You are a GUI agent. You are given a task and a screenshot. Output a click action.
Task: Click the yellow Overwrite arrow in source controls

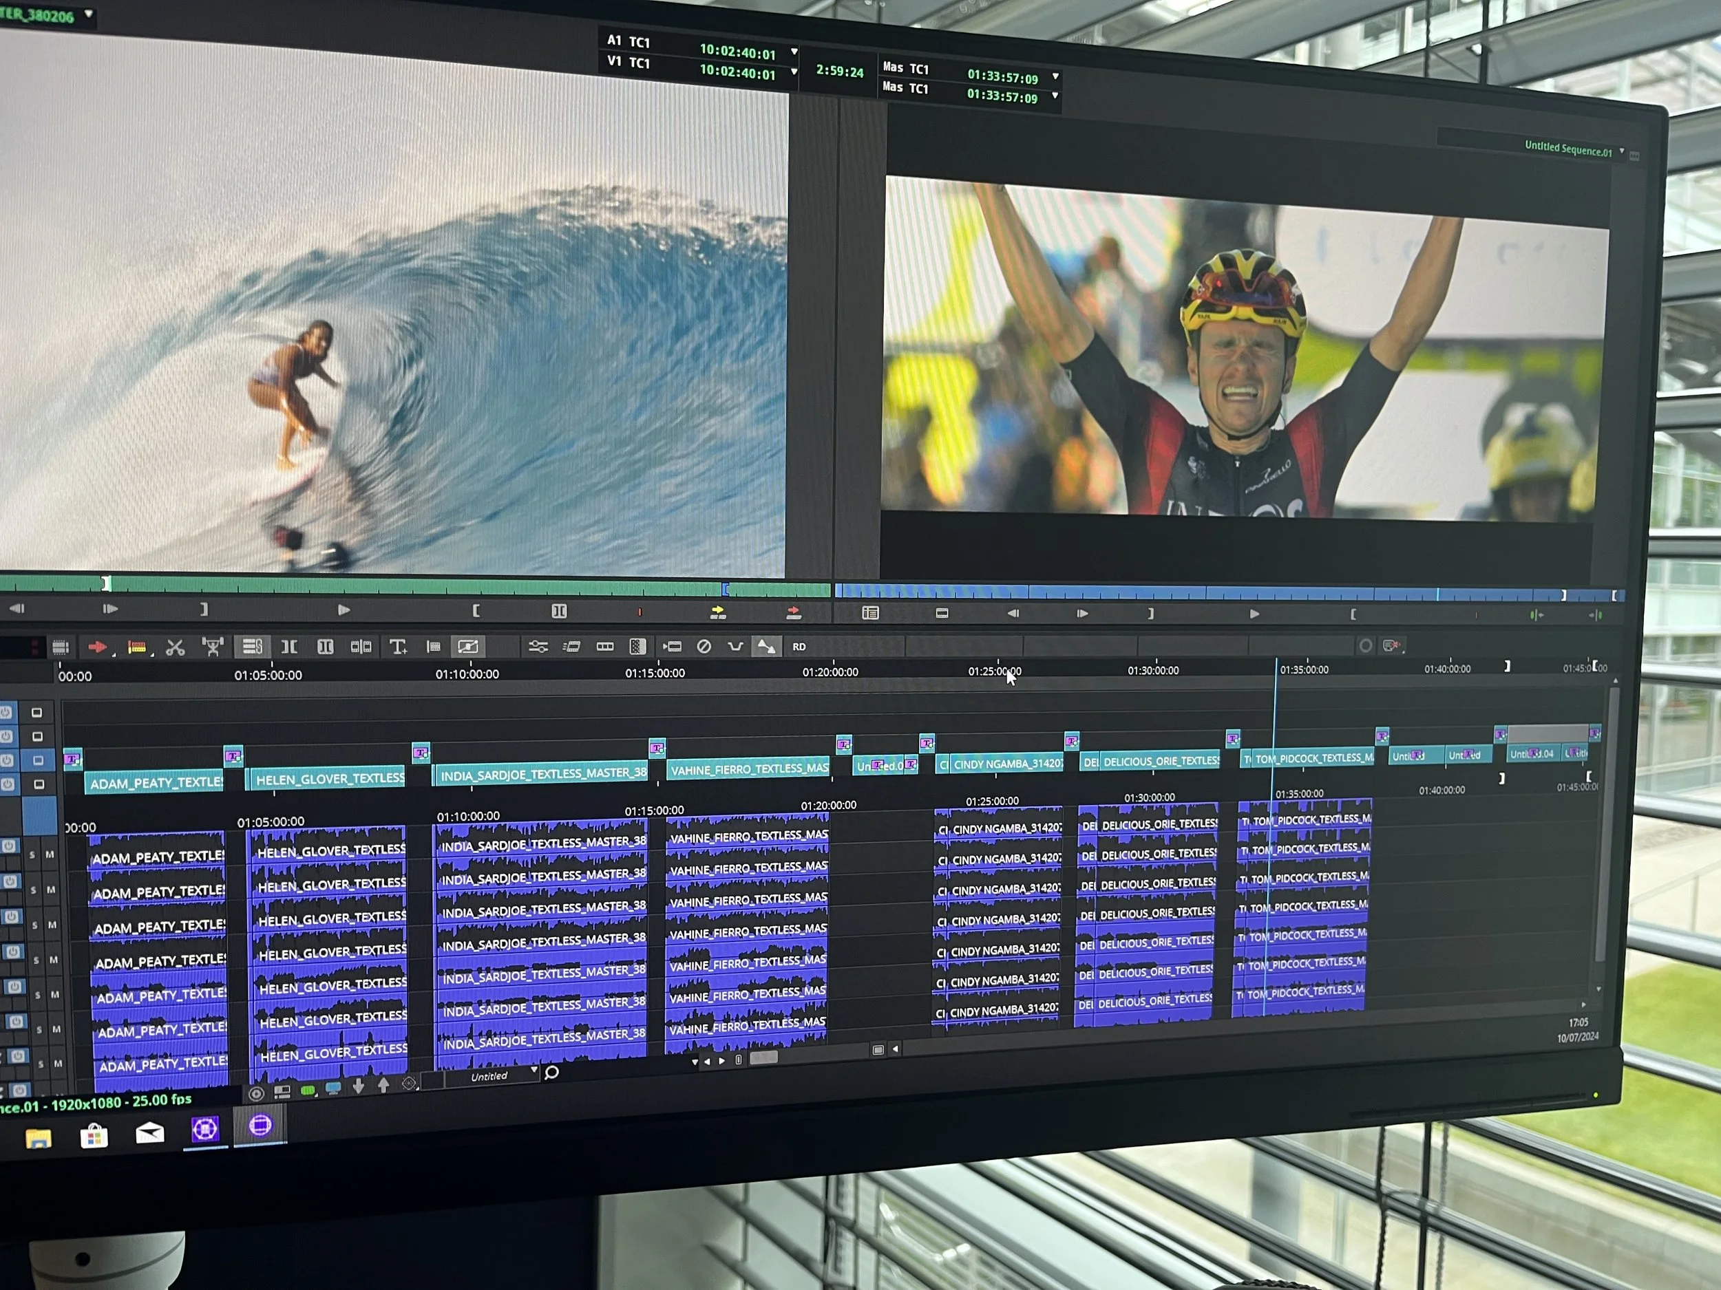tap(717, 613)
